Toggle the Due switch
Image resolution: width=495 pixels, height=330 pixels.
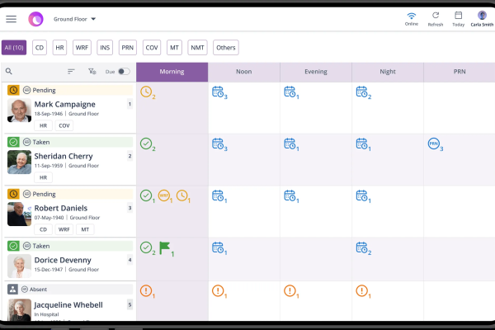124,72
